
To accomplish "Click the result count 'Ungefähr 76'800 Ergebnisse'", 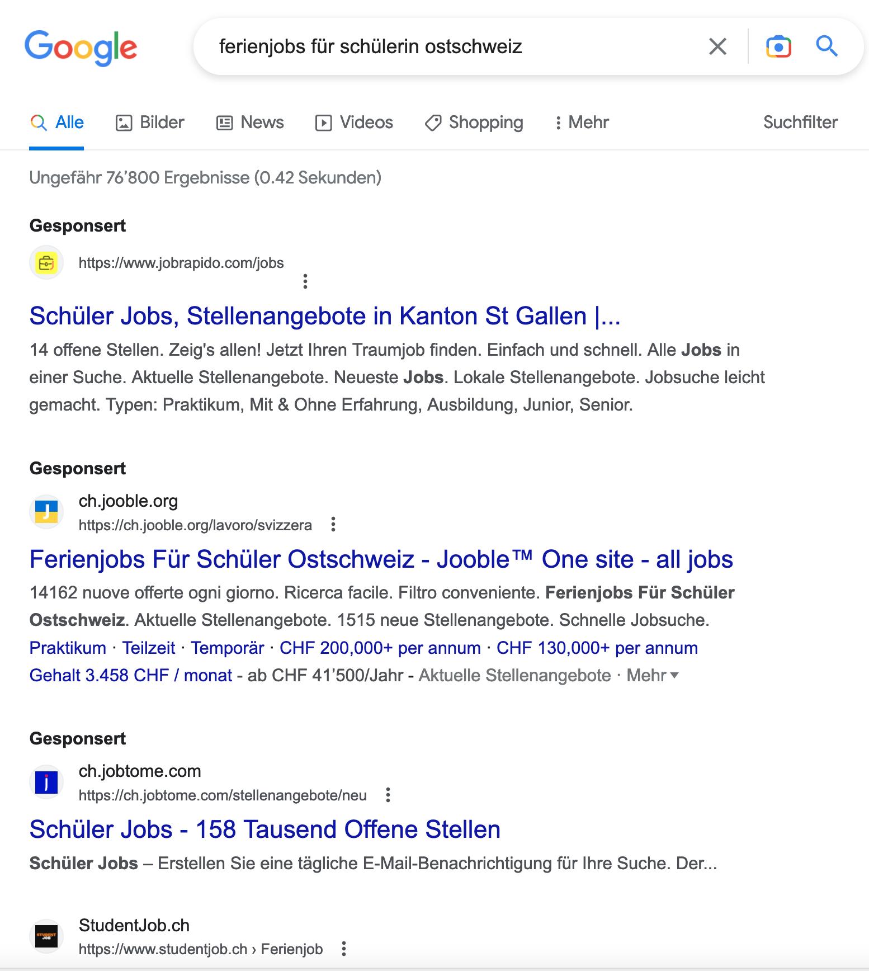I will coord(205,177).
